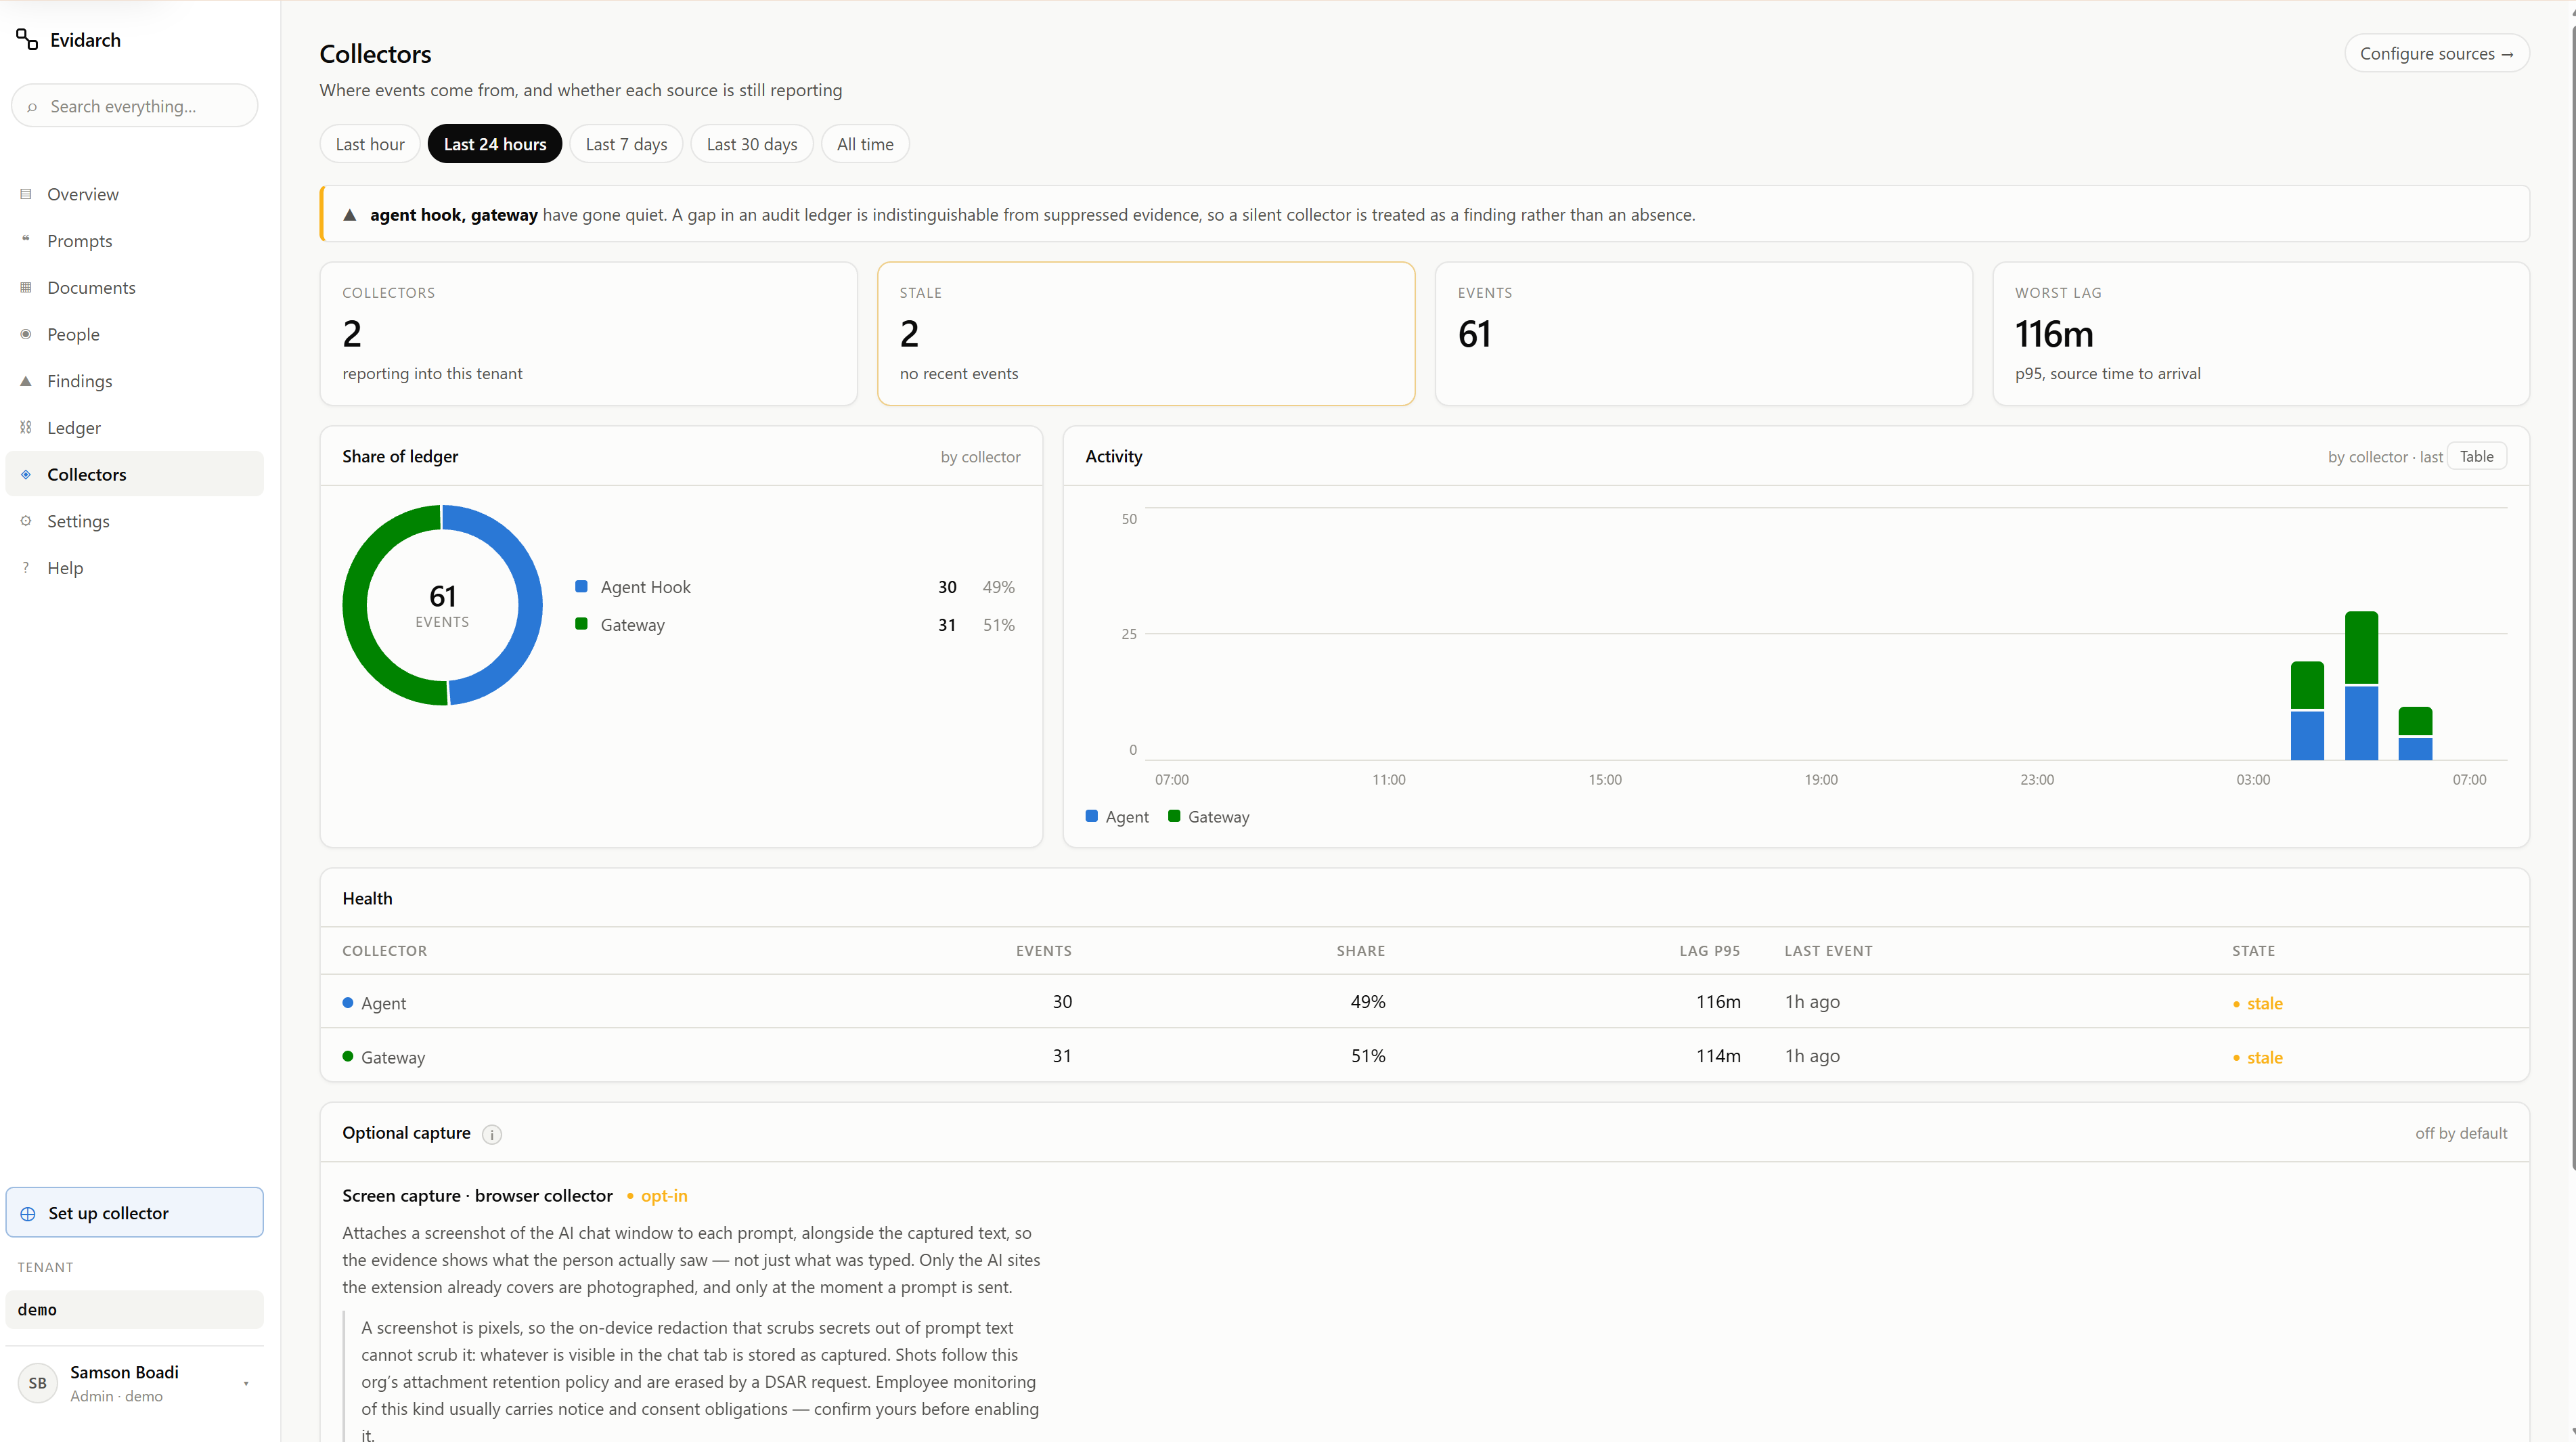This screenshot has width=2576, height=1442.
Task: Click the Set up collector button
Action: (135, 1213)
